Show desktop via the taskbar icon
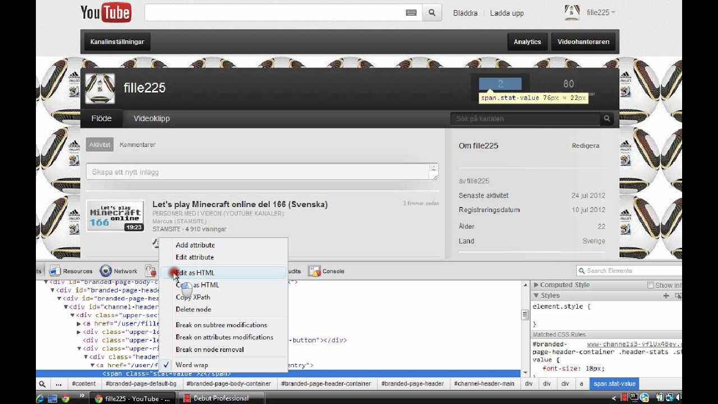The width and height of the screenshot is (718, 404). (52, 398)
